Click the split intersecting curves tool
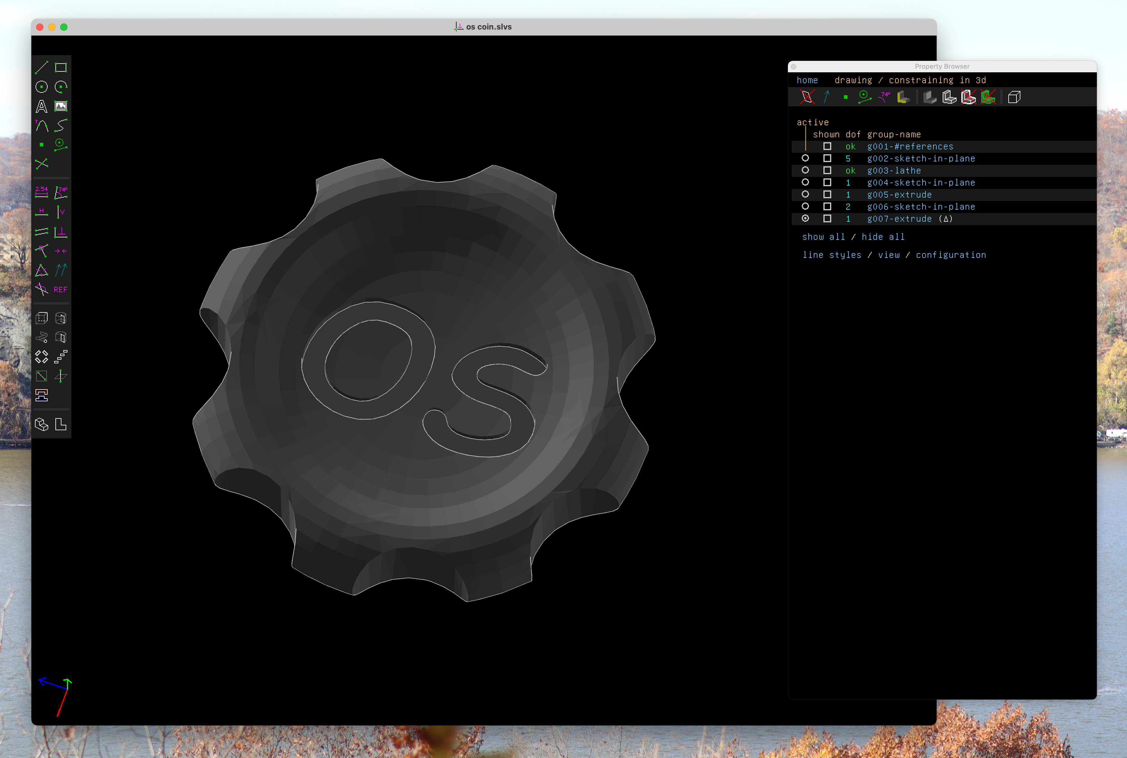This screenshot has width=1127, height=758. 42,164
